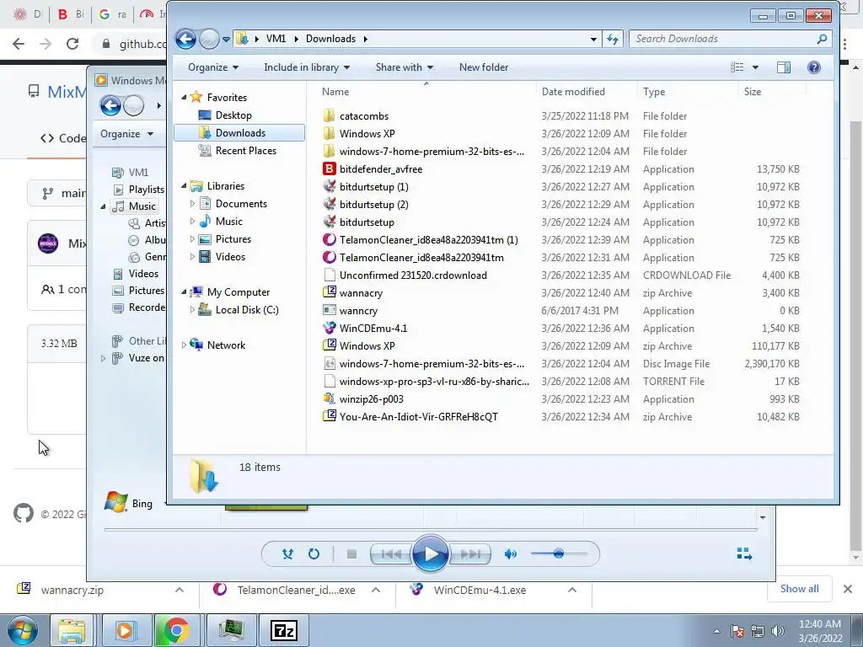Expand the Network tree node
This screenshot has width=863, height=647.
tap(184, 345)
